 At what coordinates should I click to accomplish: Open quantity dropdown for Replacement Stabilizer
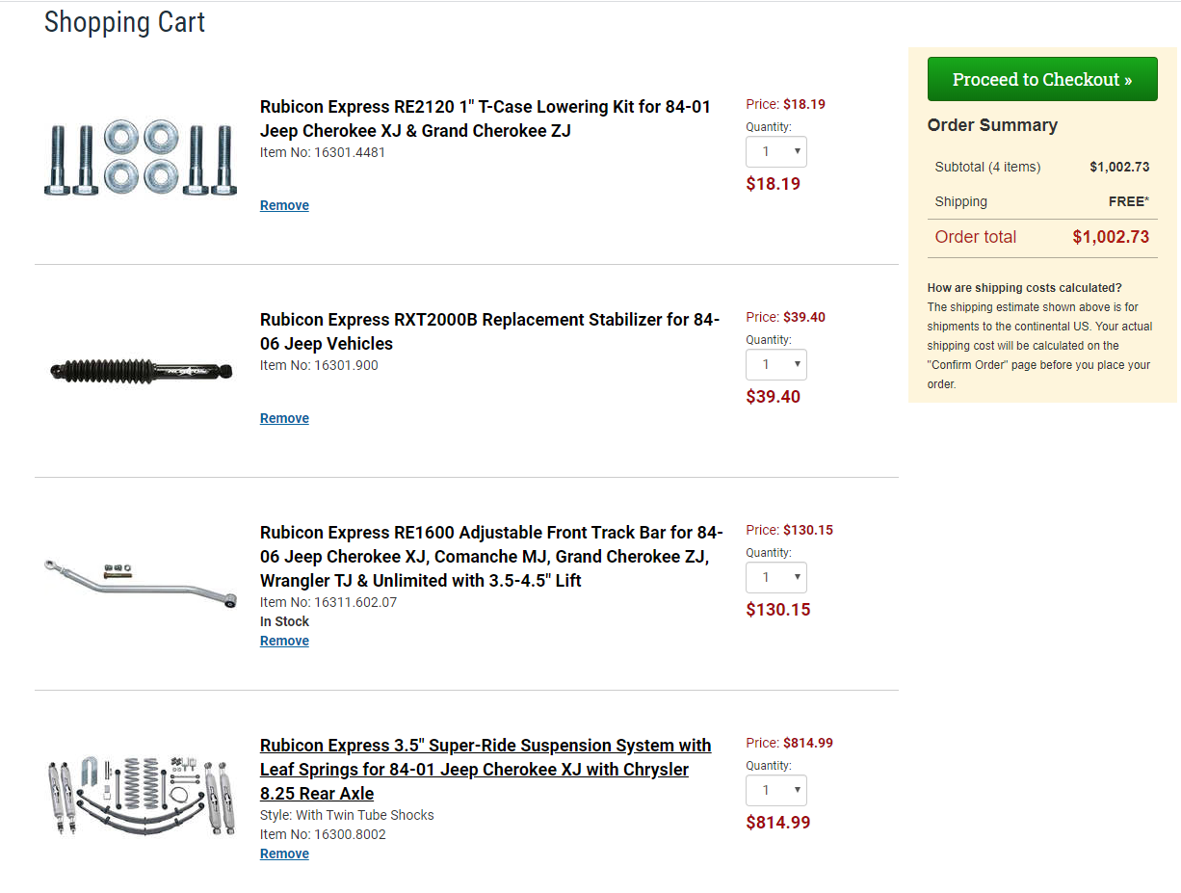point(775,365)
